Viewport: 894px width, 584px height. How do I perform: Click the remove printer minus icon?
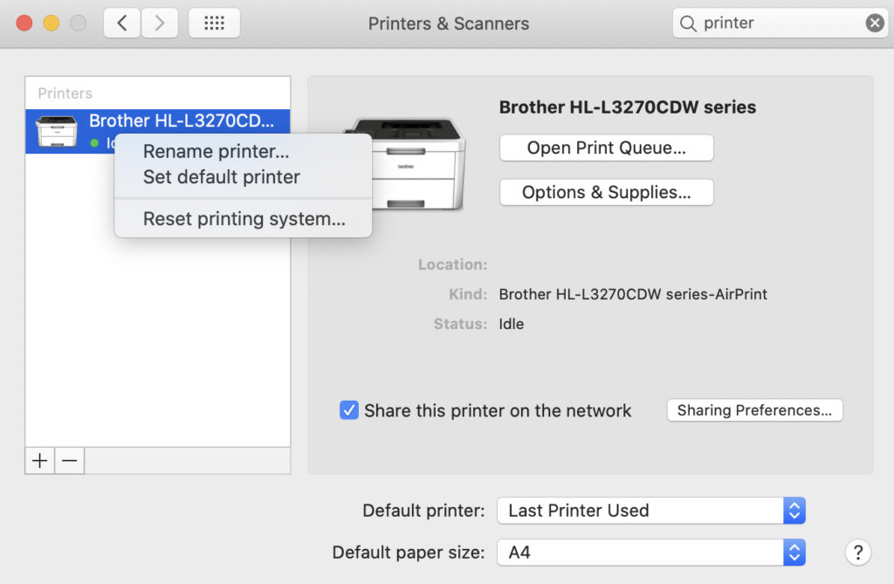[x=69, y=459]
